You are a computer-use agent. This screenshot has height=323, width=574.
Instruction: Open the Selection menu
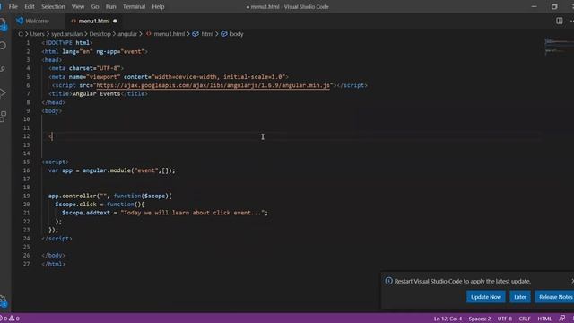coord(53,6)
